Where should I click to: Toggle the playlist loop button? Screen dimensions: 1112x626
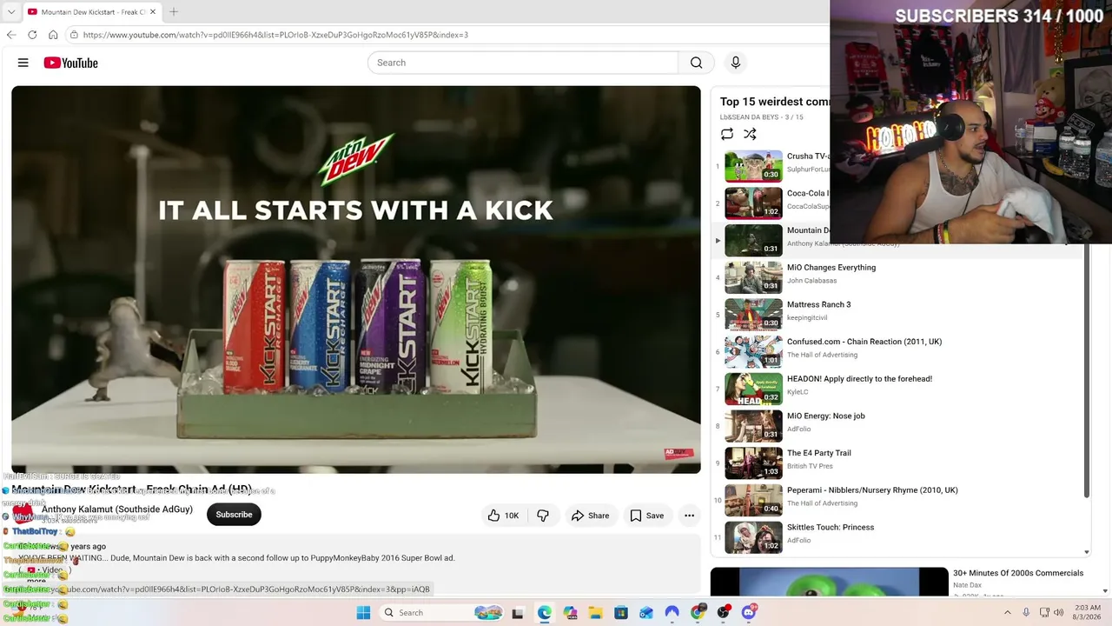727,134
